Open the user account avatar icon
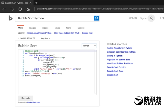Viewport: 164px width, 108px height. (x=151, y=18)
